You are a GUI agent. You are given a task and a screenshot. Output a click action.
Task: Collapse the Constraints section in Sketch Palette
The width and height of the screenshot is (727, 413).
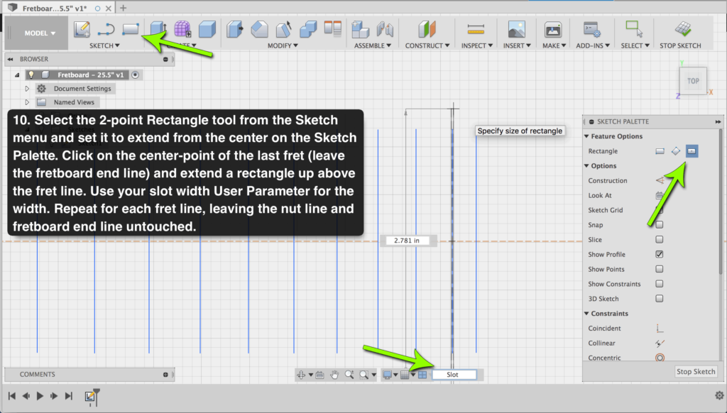586,314
